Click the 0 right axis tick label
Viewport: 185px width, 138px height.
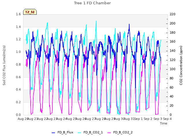pyautogui.click(x=171, y=115)
